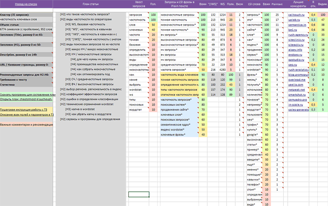Follow the alaev.info competitor link
328x206 pixels.
pyautogui.click(x=295, y=49)
